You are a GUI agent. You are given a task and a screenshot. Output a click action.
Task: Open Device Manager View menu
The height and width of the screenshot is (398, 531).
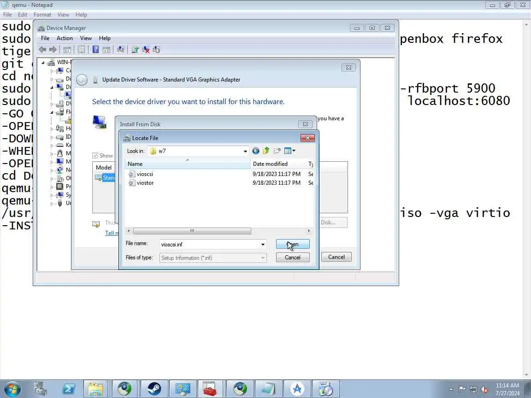[x=86, y=38]
